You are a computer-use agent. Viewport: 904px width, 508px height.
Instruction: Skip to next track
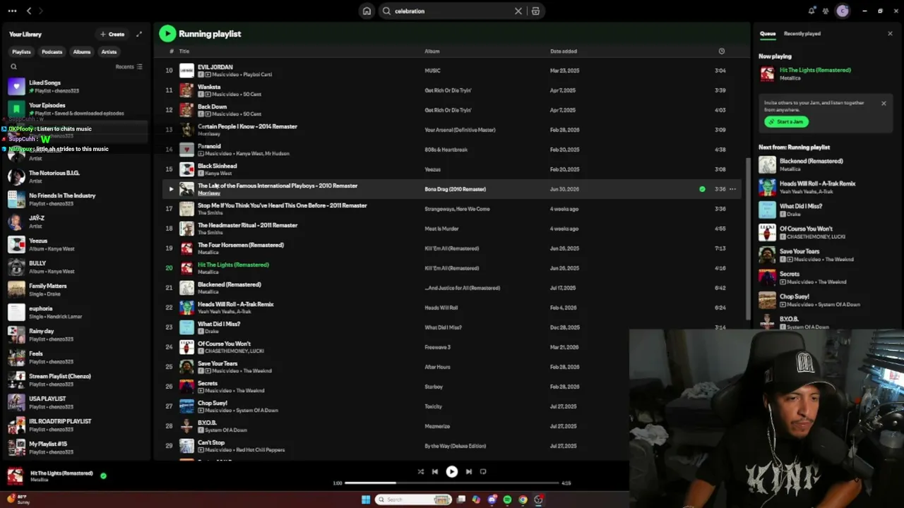coord(468,472)
